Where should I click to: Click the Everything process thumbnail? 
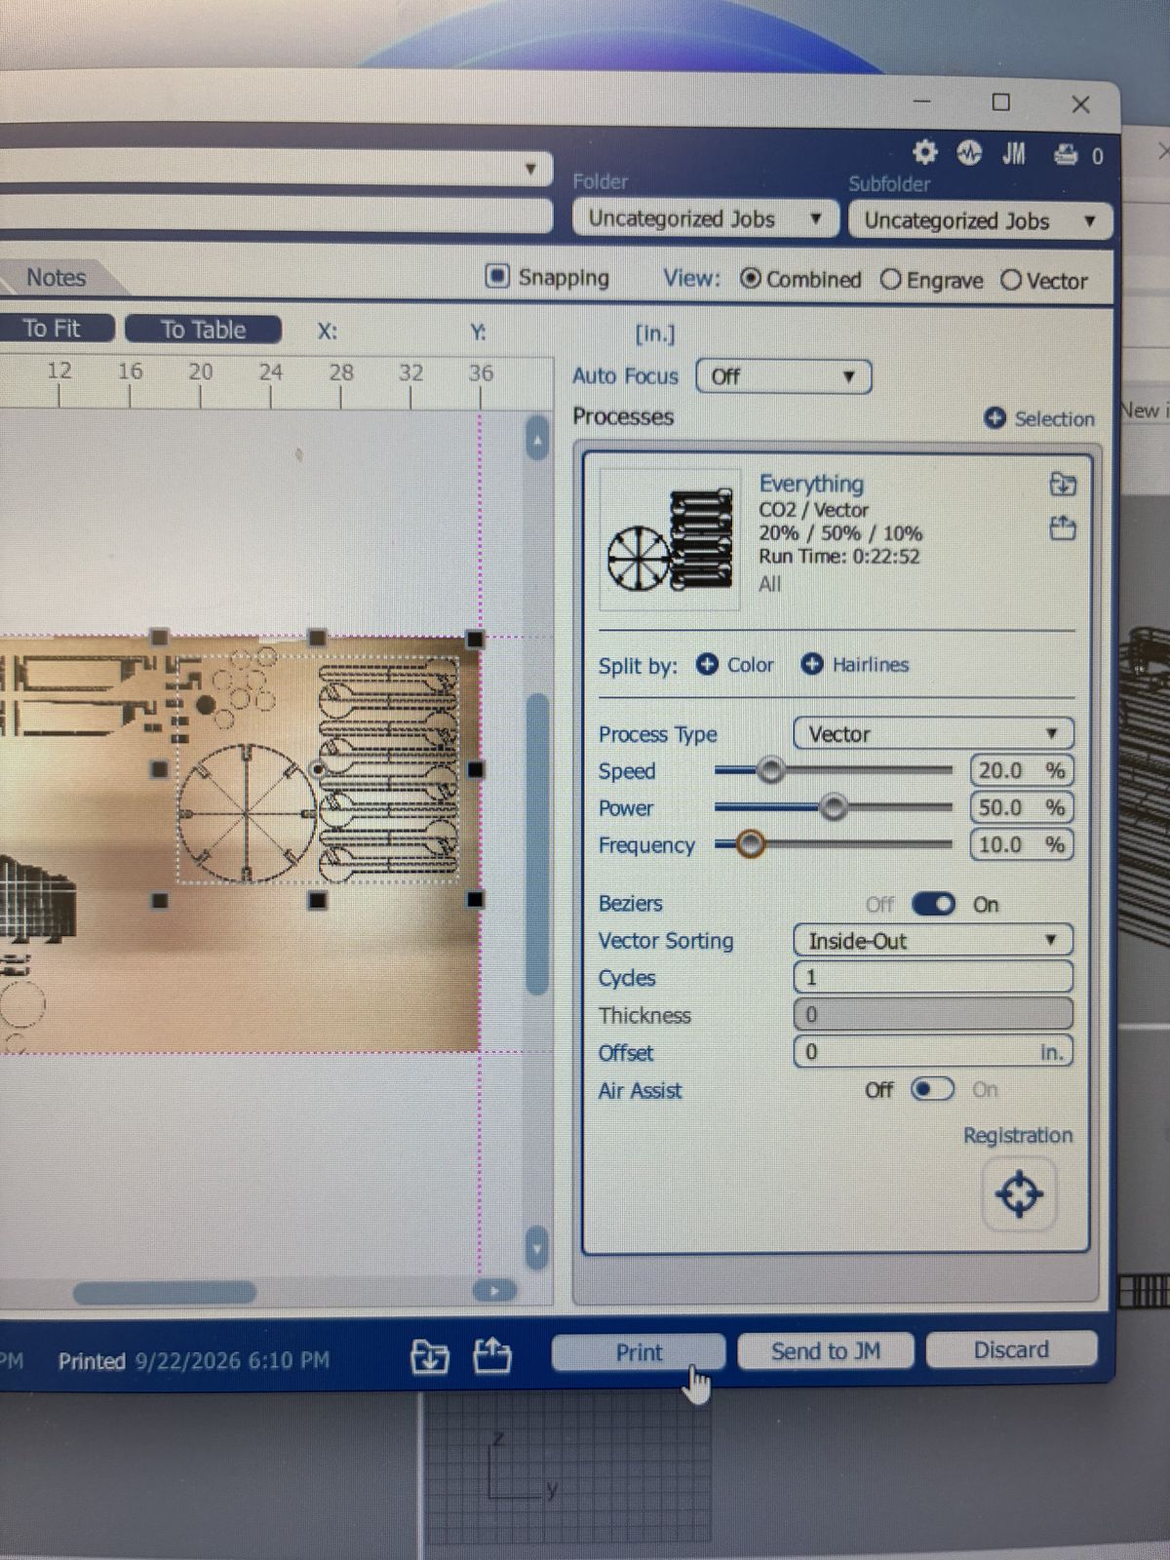[x=670, y=539]
